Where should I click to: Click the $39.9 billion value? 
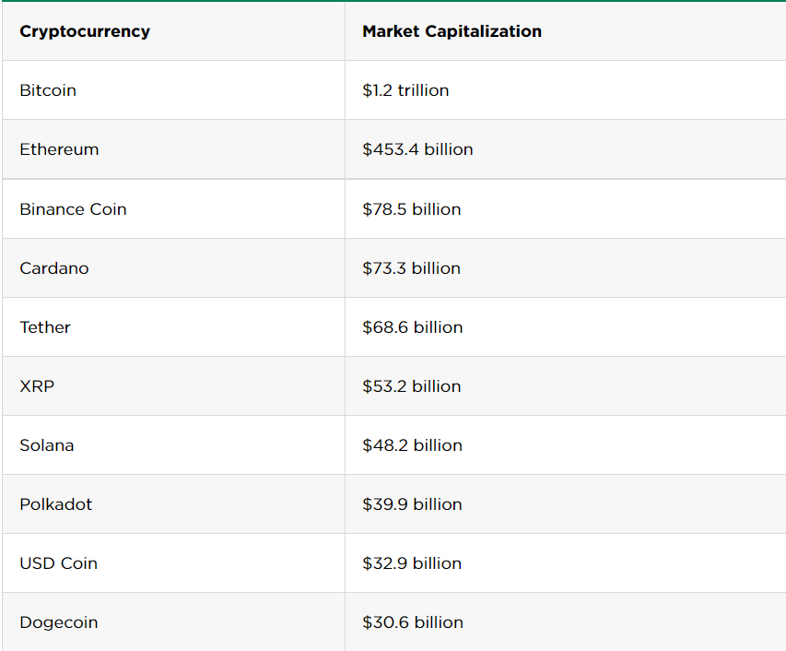click(x=412, y=504)
